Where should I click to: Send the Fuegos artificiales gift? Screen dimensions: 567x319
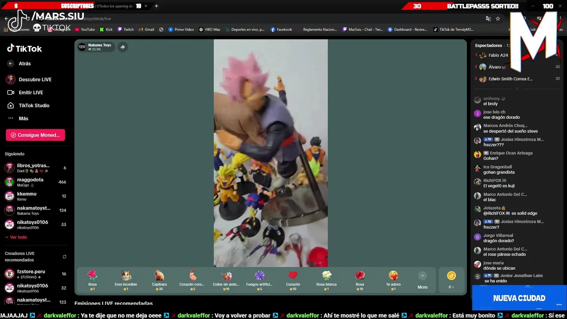[259, 280]
